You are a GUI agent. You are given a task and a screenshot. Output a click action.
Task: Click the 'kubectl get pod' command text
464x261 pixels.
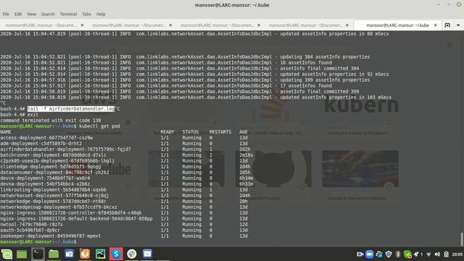[x=99, y=126]
